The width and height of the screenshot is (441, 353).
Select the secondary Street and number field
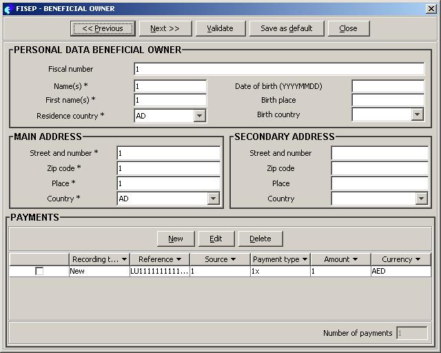point(381,153)
